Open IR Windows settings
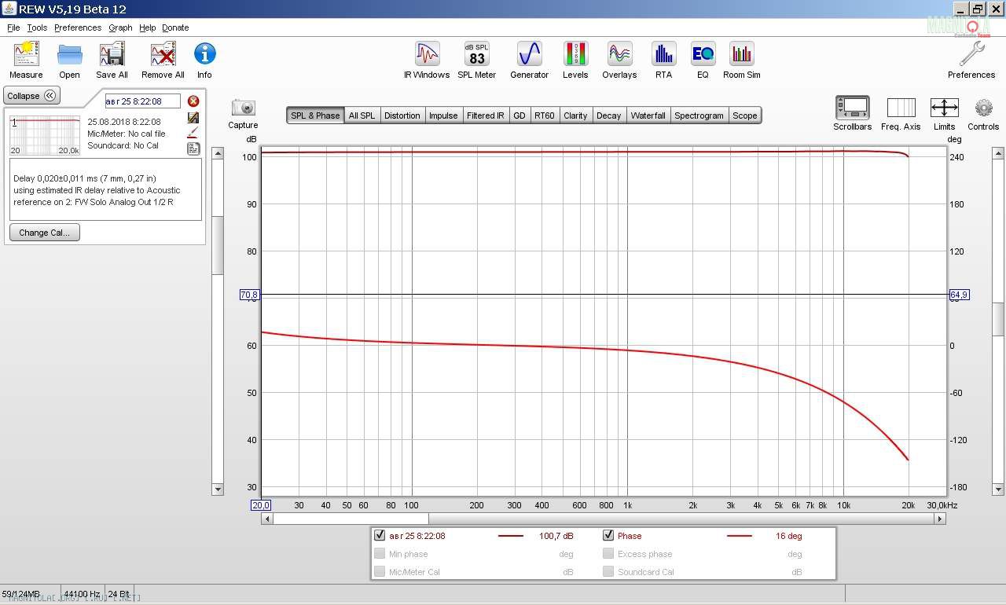Image resolution: width=1006 pixels, height=605 pixels. click(x=427, y=60)
